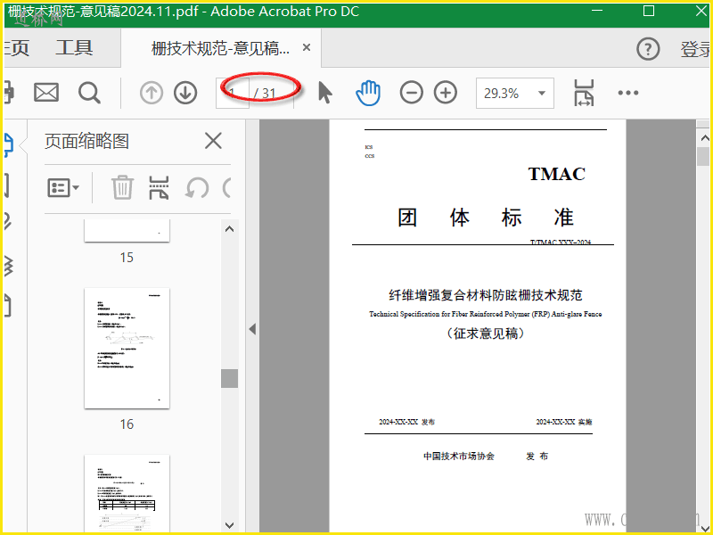Open the help question mark icon
Viewport: 713px width, 535px height.
[x=648, y=49]
